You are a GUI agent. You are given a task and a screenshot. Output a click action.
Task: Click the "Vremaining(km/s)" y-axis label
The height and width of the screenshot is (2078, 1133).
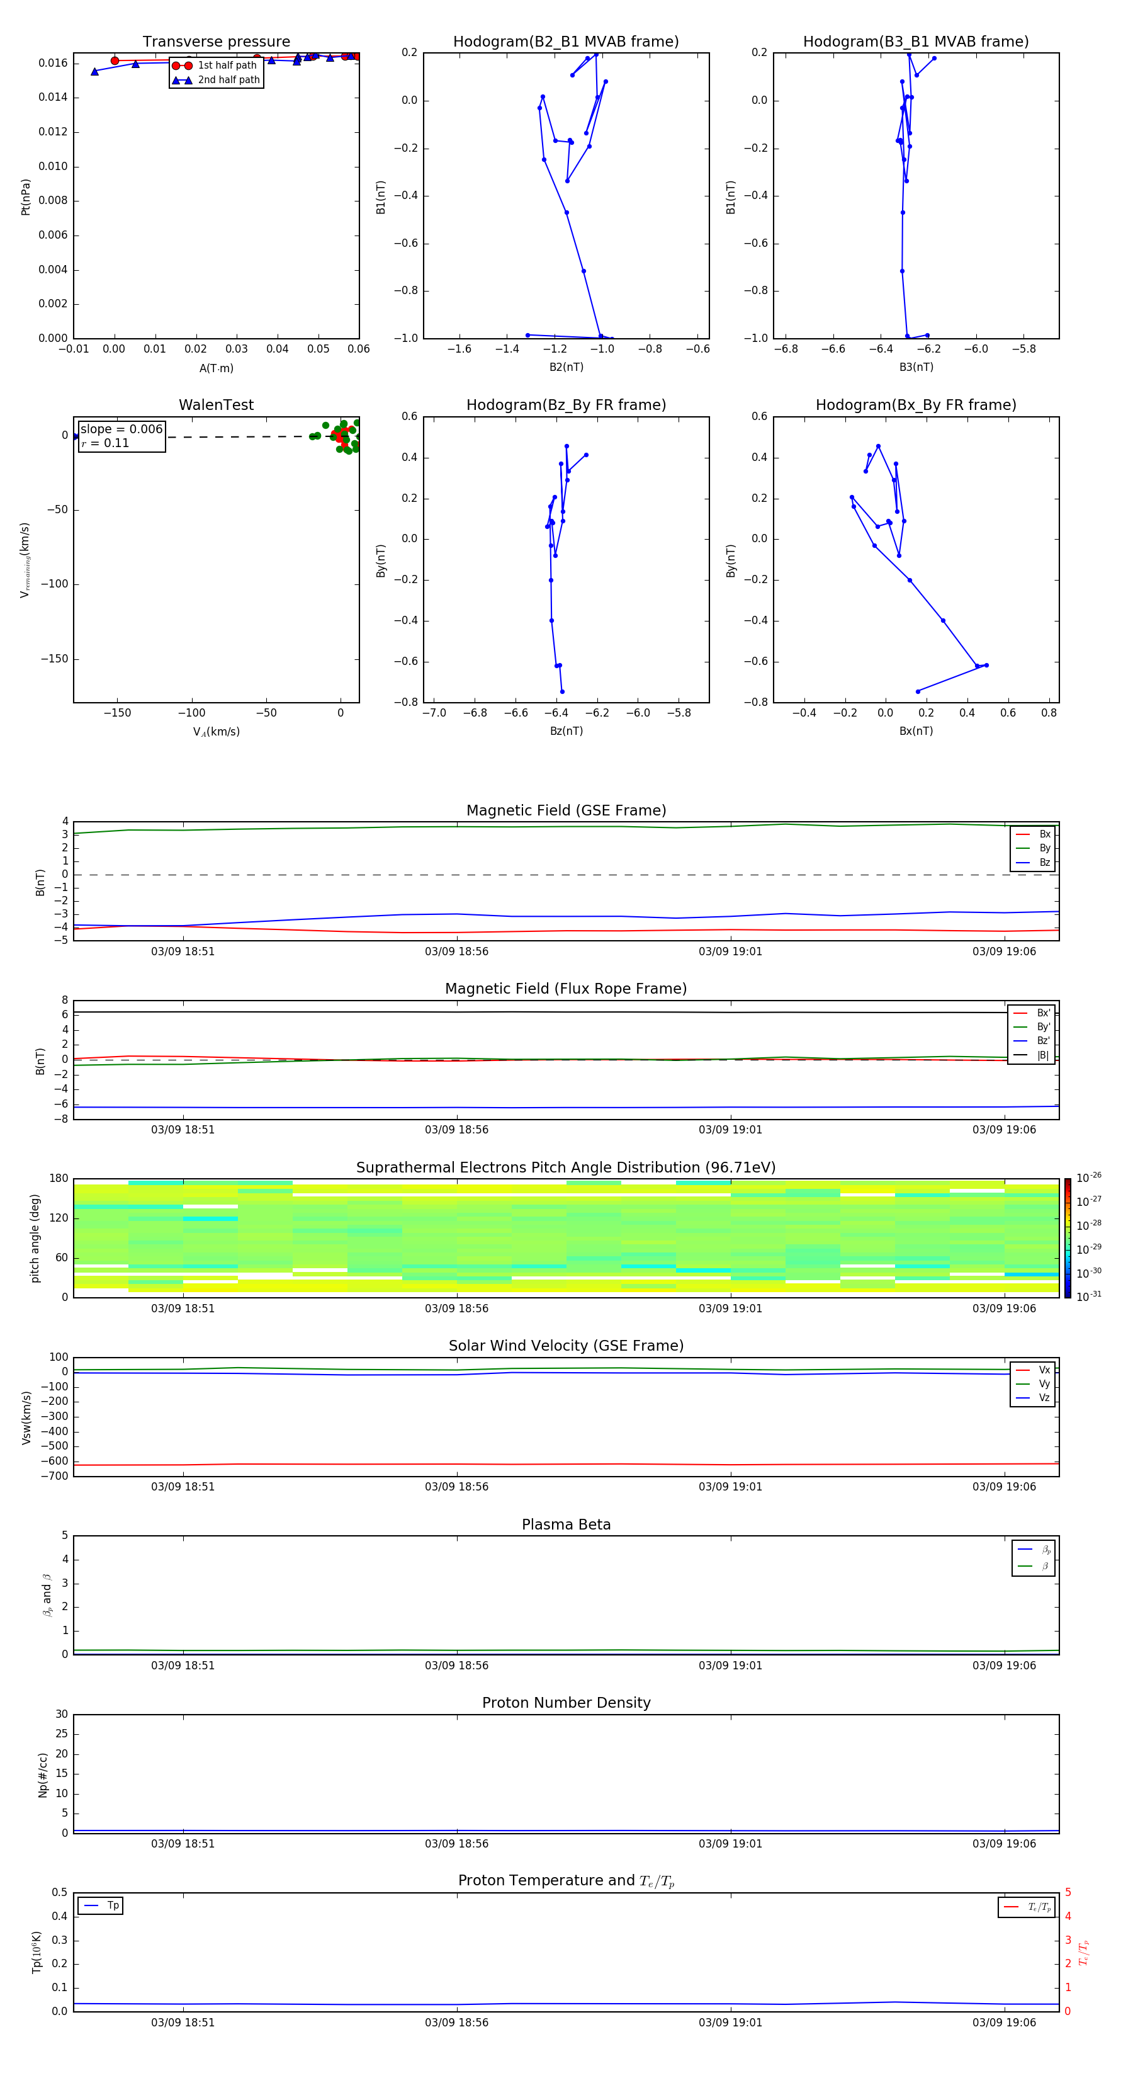25,560
